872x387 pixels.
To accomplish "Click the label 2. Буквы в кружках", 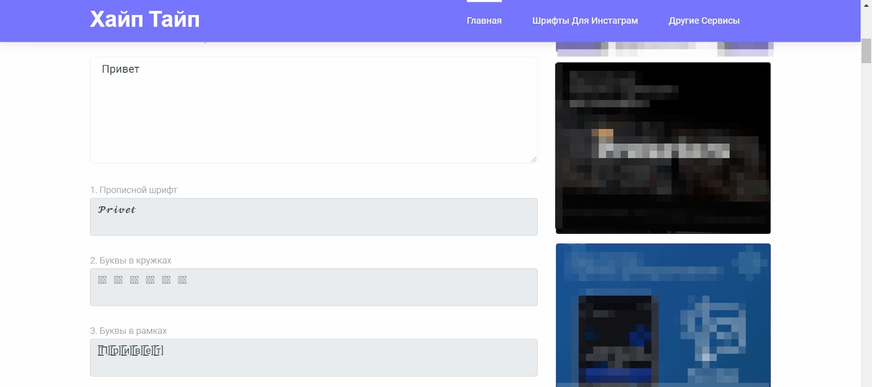I will 131,261.
